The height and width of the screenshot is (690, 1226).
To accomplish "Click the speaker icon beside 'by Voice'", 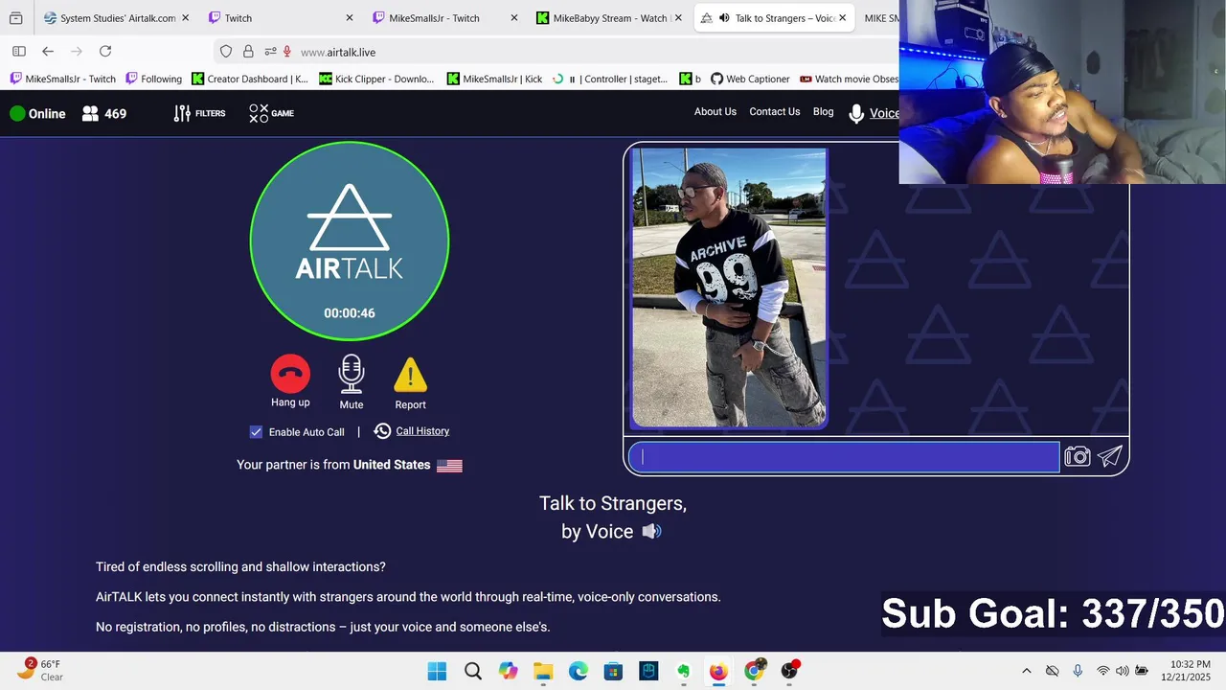I will [x=651, y=531].
